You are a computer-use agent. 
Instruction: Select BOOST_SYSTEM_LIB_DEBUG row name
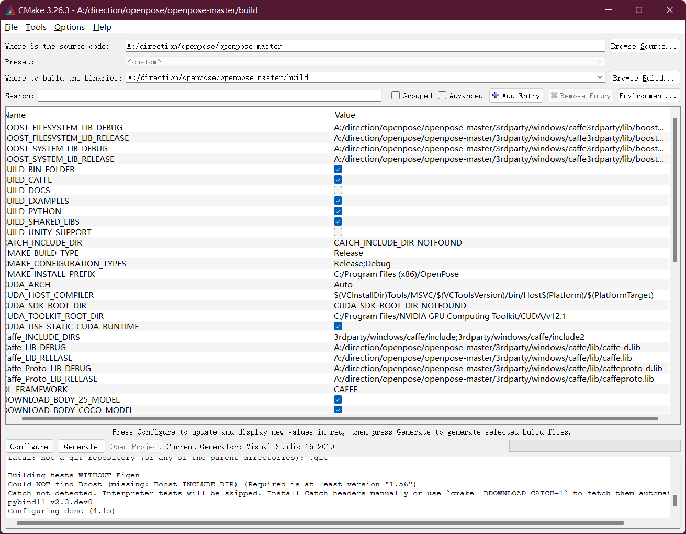57,148
